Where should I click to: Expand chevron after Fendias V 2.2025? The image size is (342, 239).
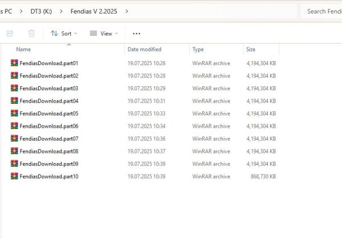tap(127, 11)
